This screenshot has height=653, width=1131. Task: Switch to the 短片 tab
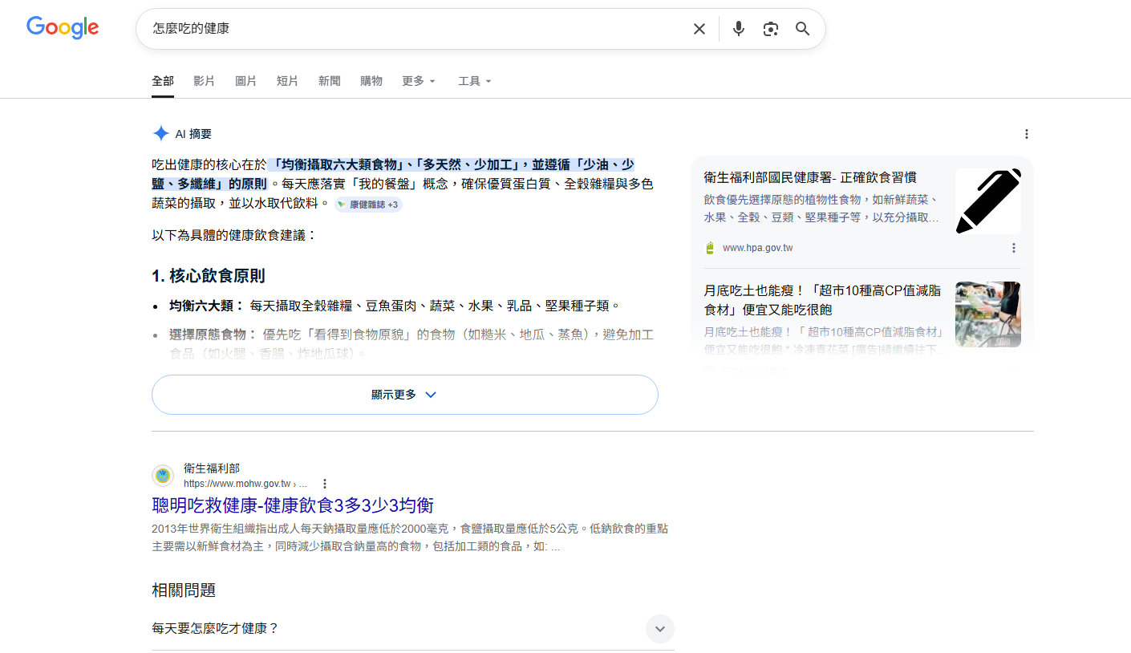coord(288,81)
